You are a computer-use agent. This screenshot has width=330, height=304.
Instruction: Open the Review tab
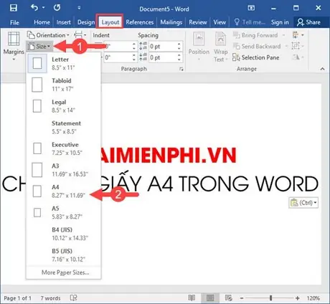tap(198, 22)
